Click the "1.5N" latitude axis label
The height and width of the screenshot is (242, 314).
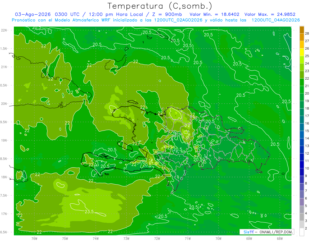click(x=4, y=49)
